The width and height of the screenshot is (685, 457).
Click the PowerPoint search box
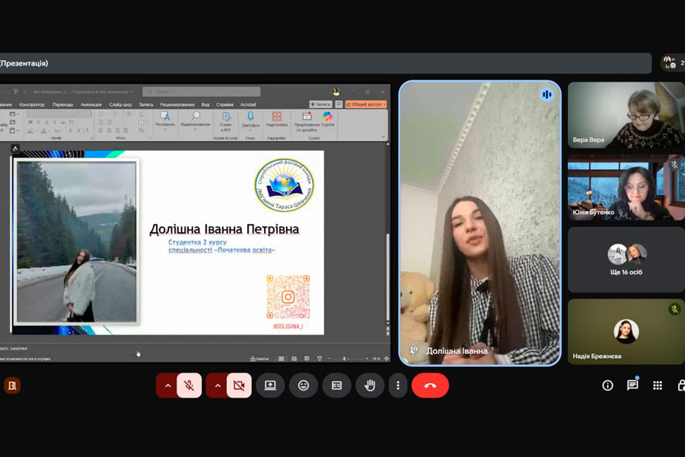(x=202, y=91)
